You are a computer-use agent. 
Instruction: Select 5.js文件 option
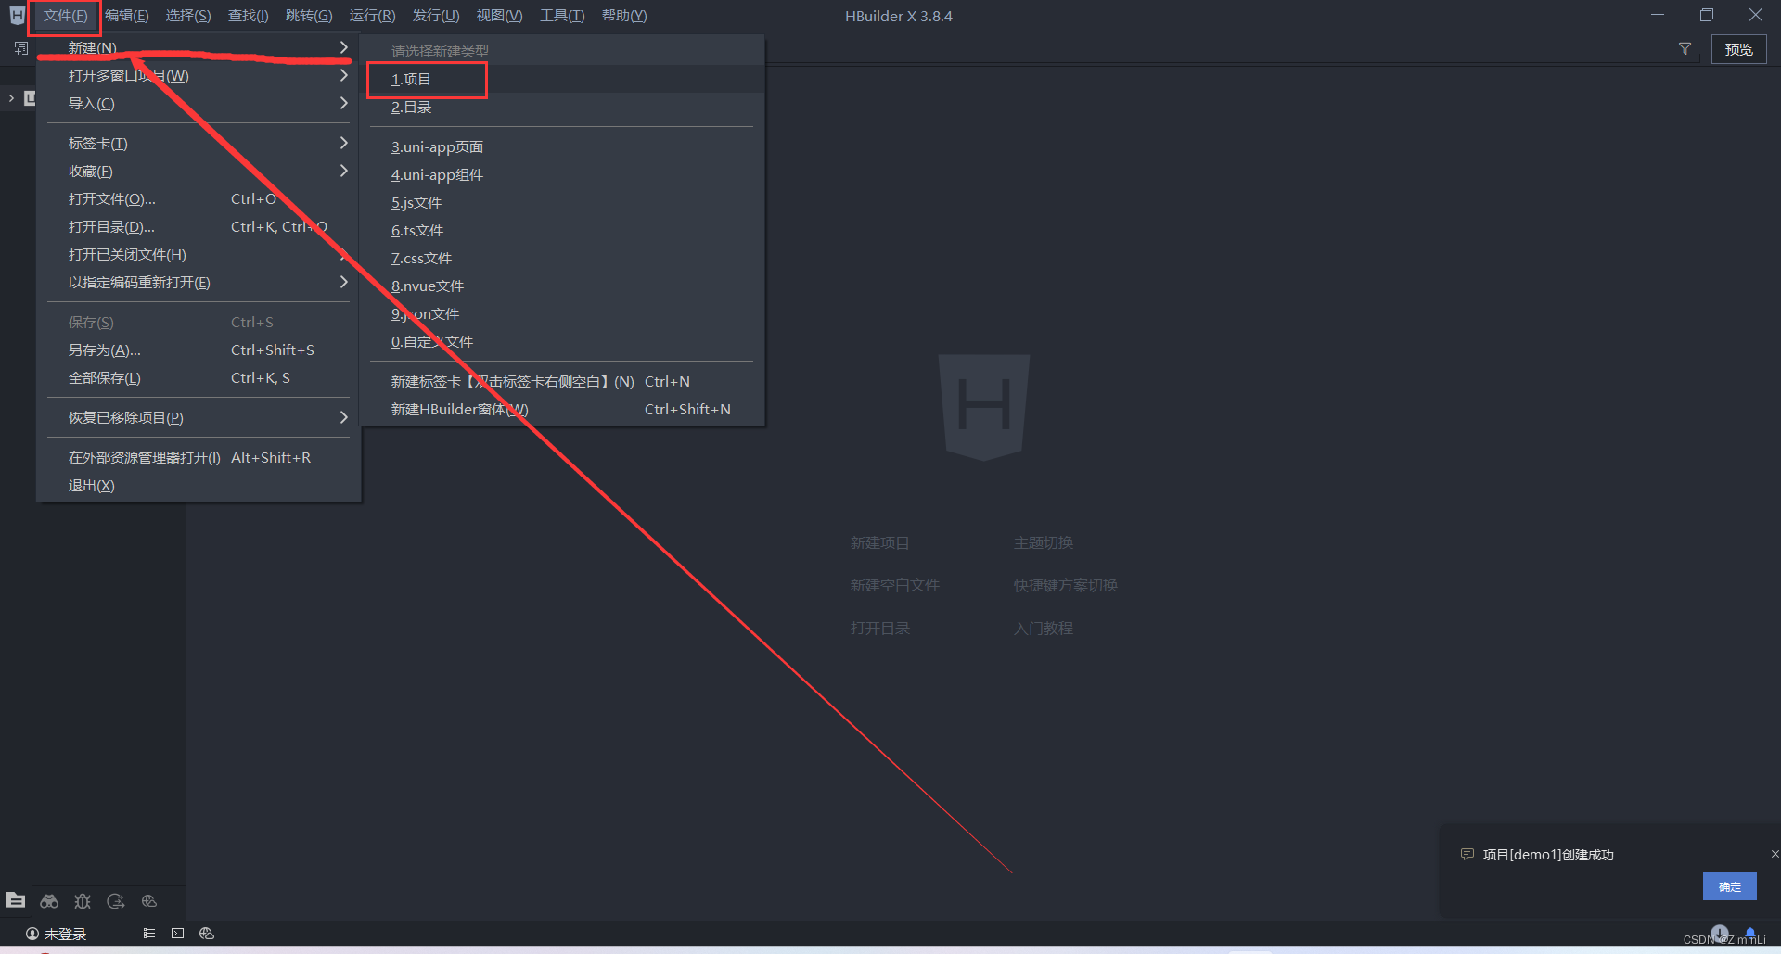[561, 202]
